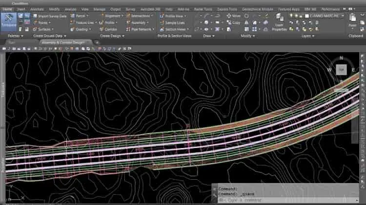Toggle the layer on/off lightbulb icon
Image resolution: width=366 pixels, height=205 pixels.
coord(291,16)
